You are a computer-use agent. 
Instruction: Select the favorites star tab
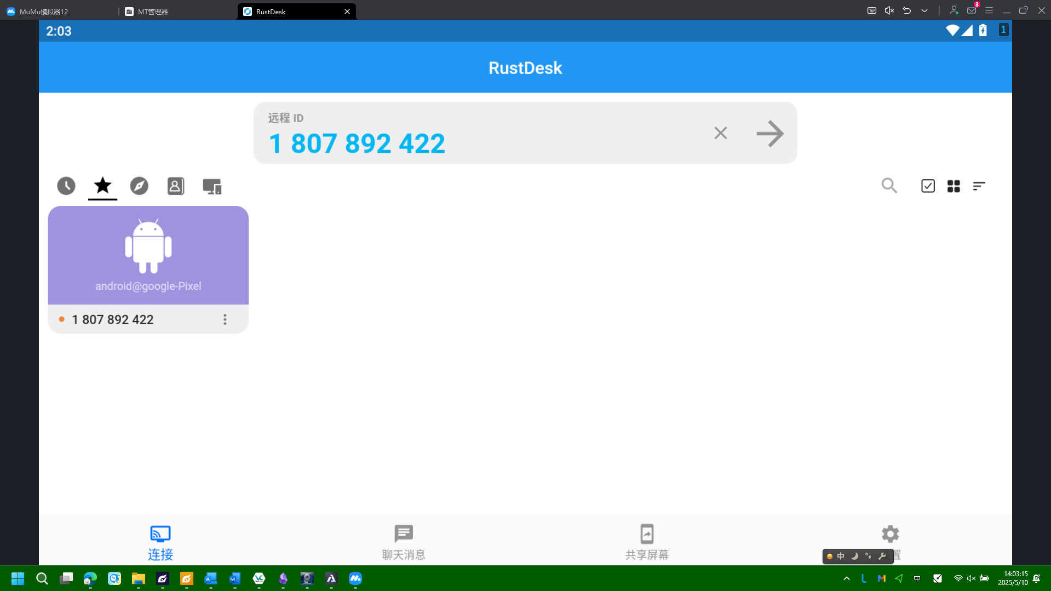click(102, 186)
